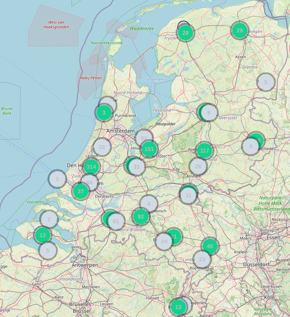Screen dimensions: 290x317
Task: Click the Bruine Bank label
Action: point(7,111)
